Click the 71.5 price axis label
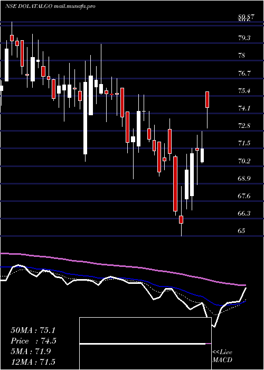 pos(244,143)
